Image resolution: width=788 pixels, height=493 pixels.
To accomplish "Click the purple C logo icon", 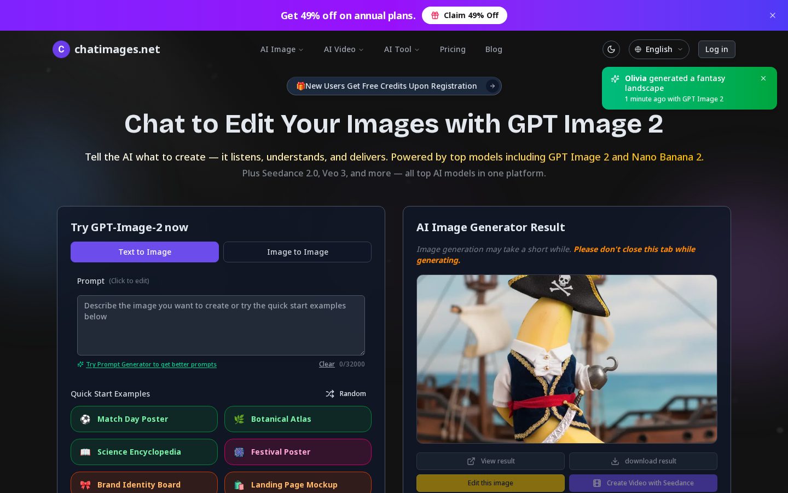I will point(61,49).
